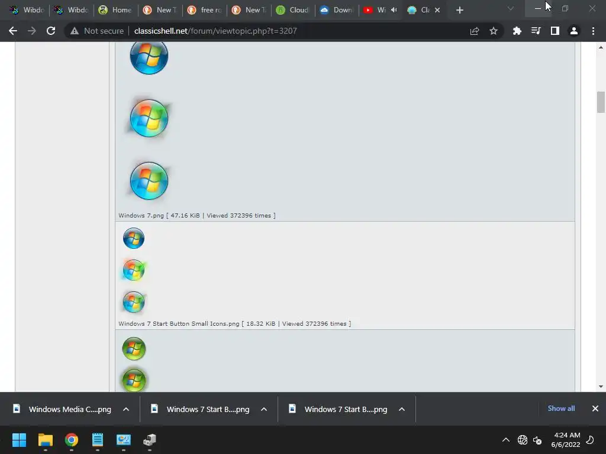Expand options for Windows Media C....png download
Screen dimensions: 606x454
pos(126,409)
